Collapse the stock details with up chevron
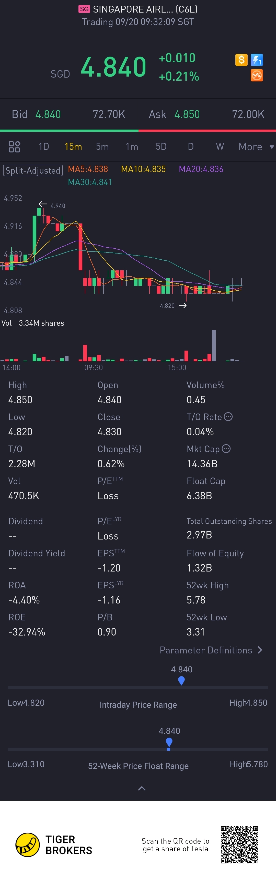 [142, 789]
